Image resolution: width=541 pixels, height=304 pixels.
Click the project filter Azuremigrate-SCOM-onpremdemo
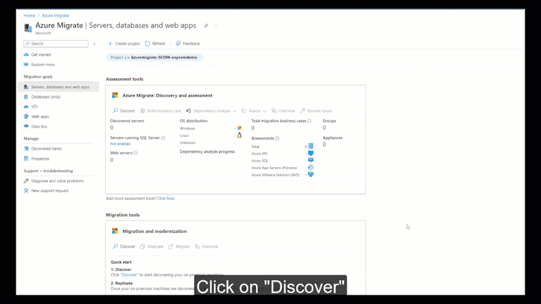[x=154, y=57]
